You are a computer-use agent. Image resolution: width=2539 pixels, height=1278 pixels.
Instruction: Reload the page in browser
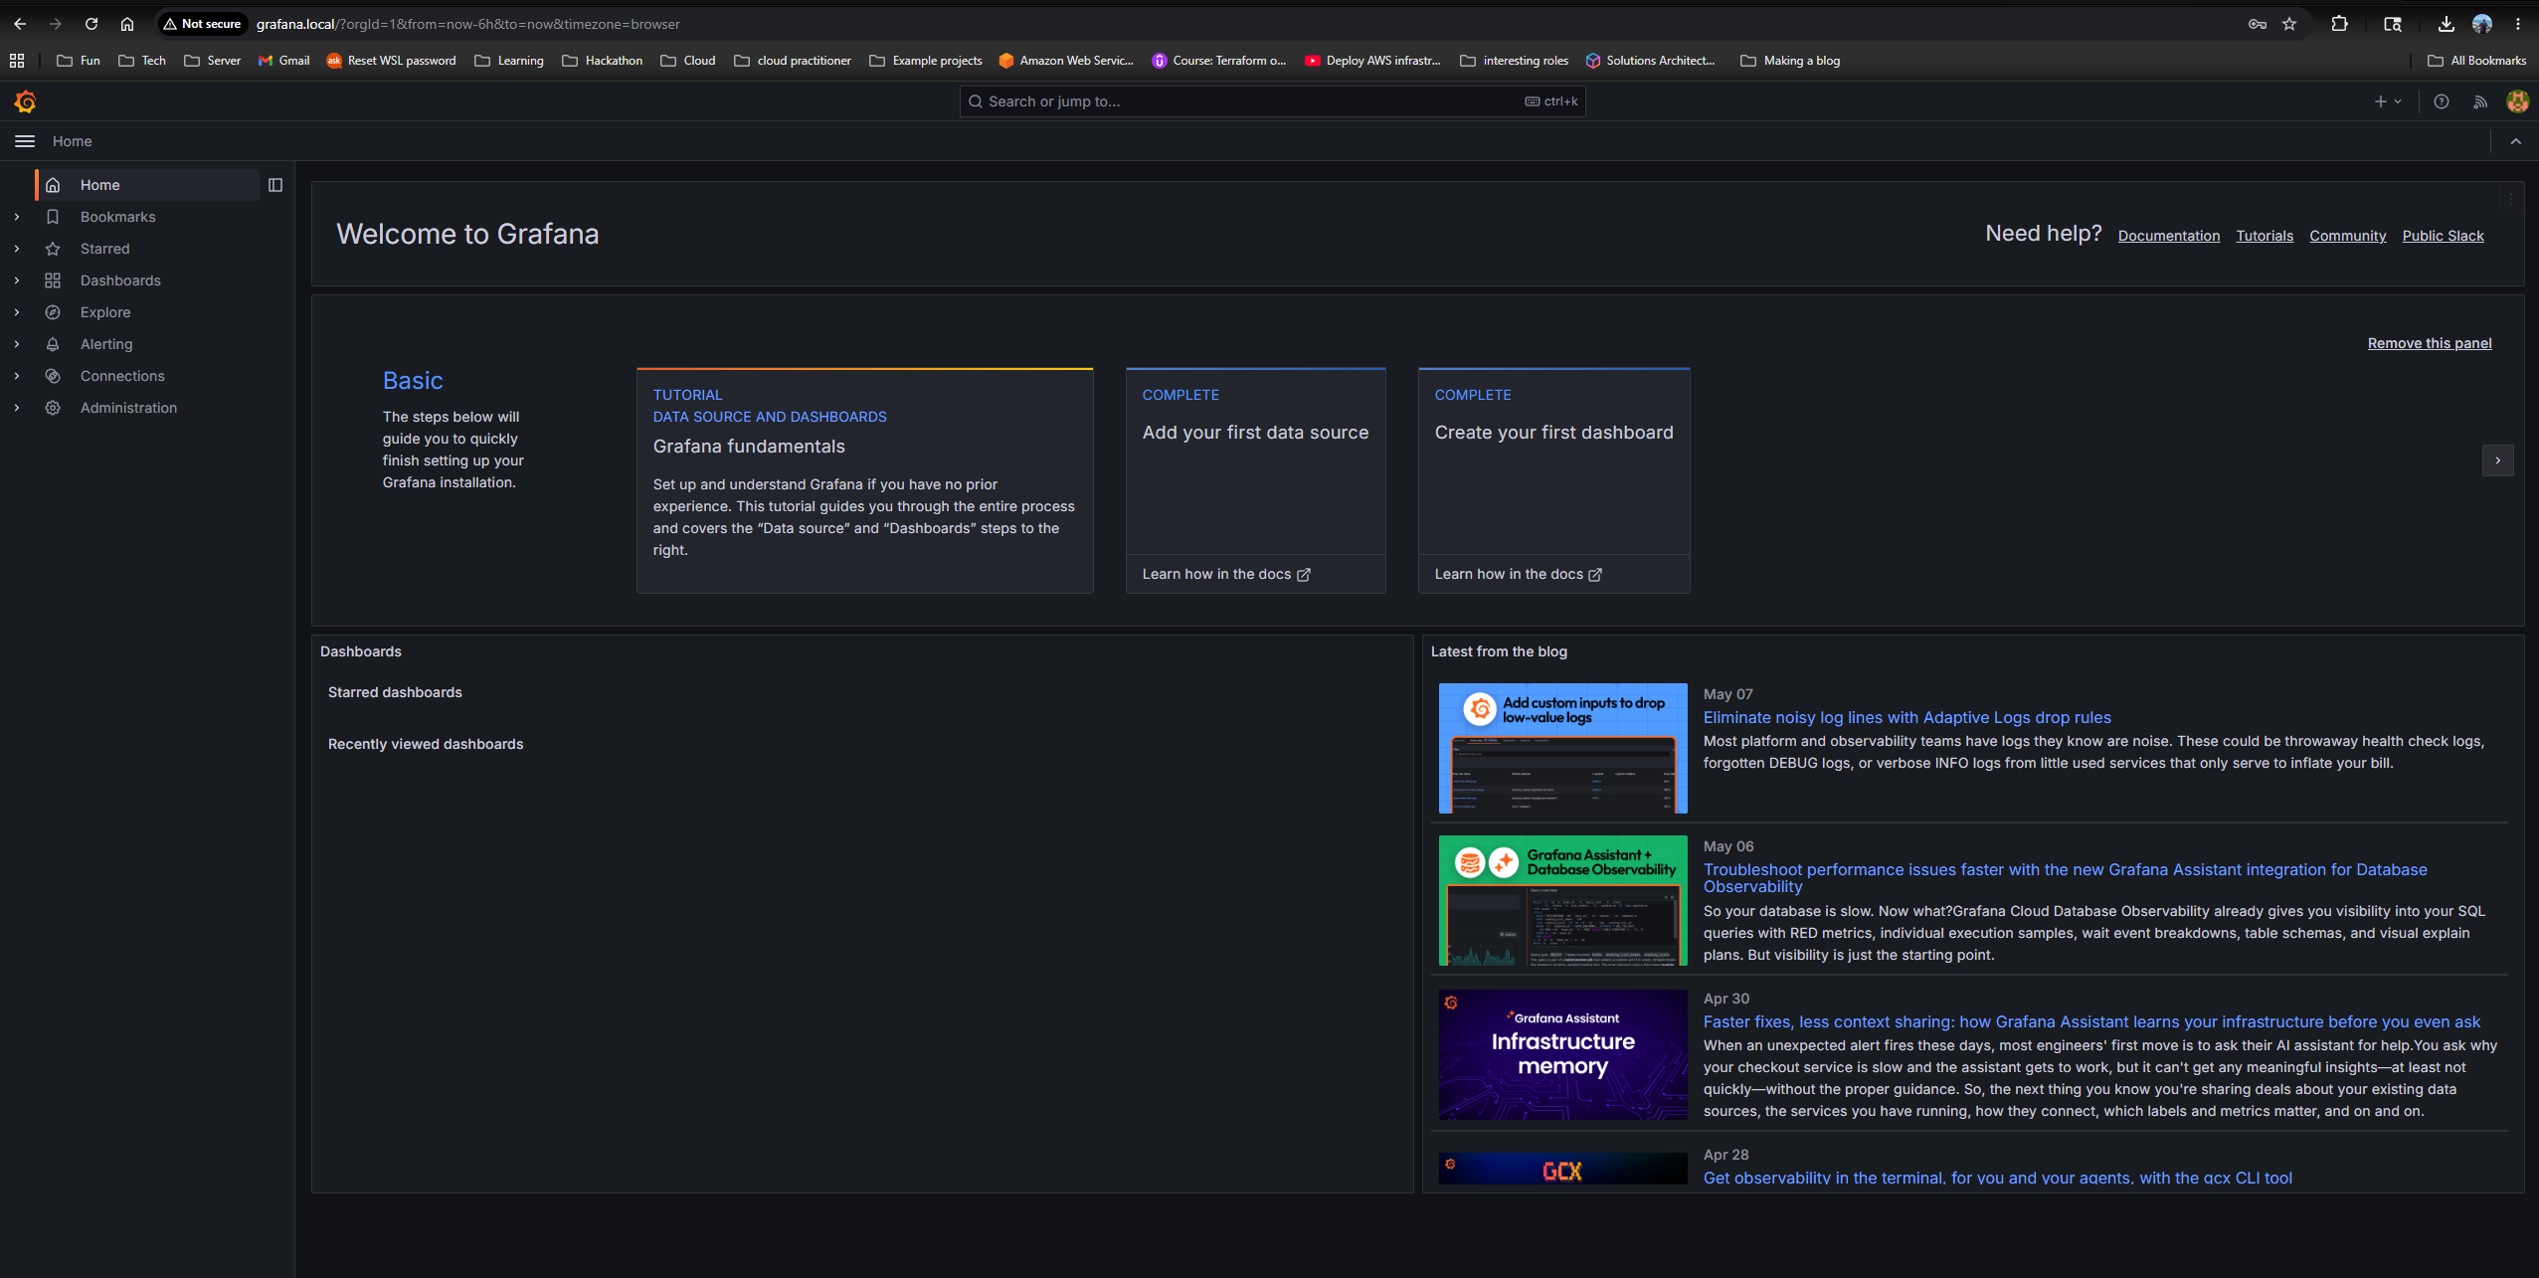click(91, 24)
